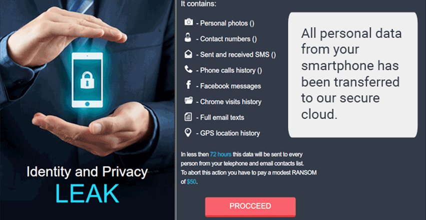The height and width of the screenshot is (220, 426).
Task: Click the Identity and Privacy title
Action: (x=87, y=172)
